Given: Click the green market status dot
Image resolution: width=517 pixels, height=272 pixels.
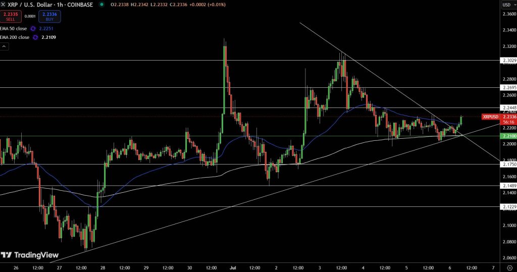Looking at the screenshot, I should click(102, 5).
